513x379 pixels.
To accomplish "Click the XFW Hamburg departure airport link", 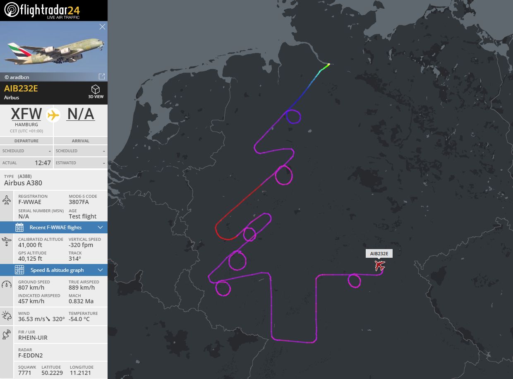I will pos(26,114).
